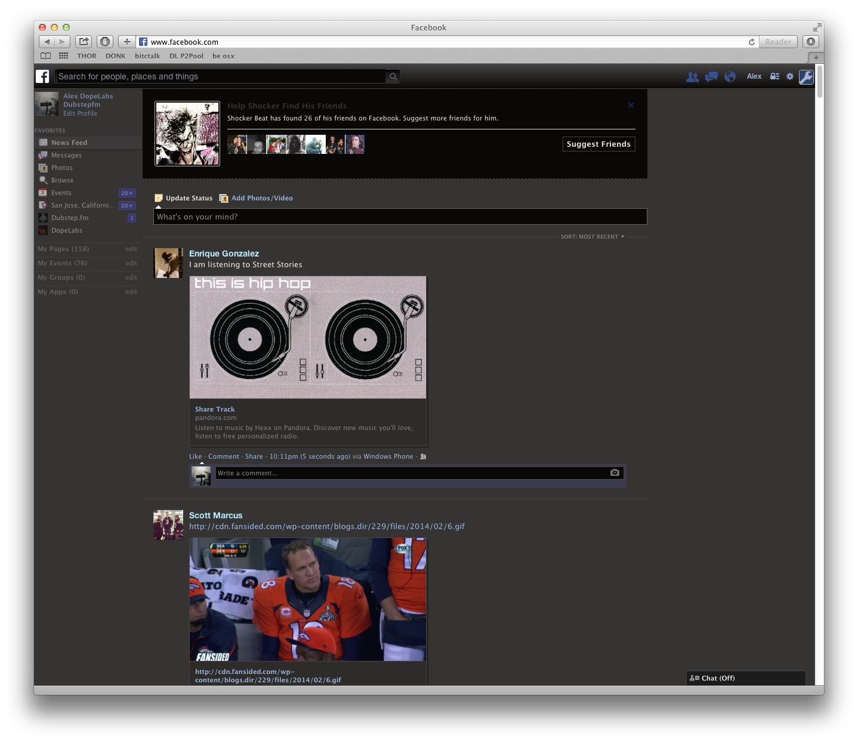
Task: Open the settings gear icon in Facebook bar
Action: point(790,76)
